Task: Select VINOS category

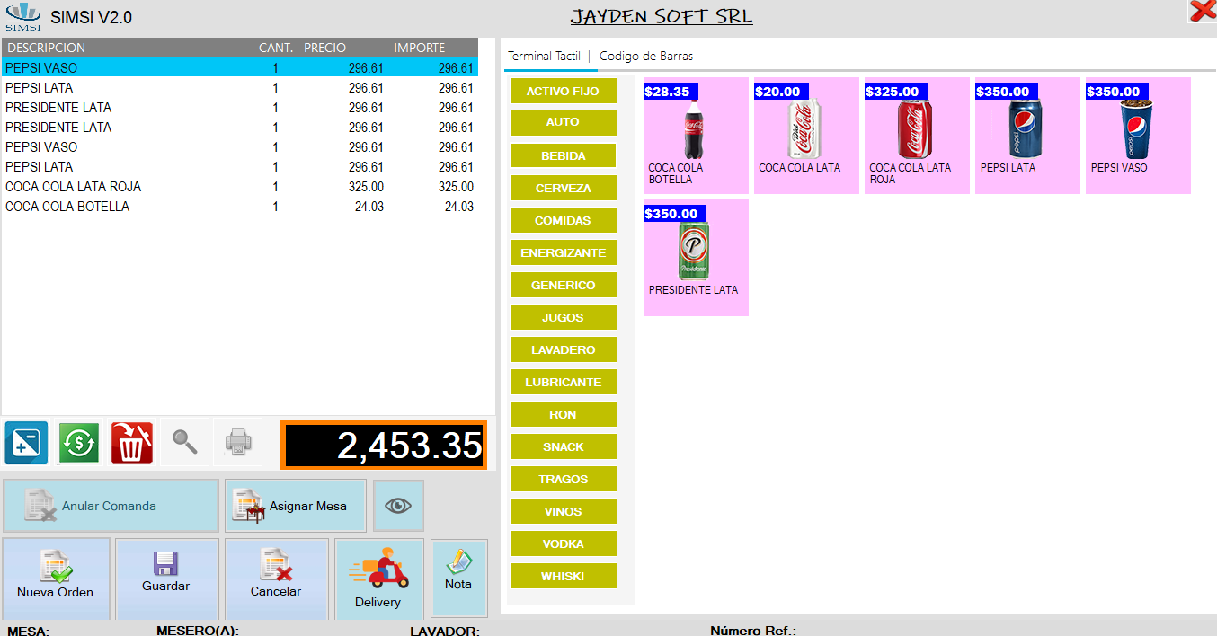Action: (563, 512)
